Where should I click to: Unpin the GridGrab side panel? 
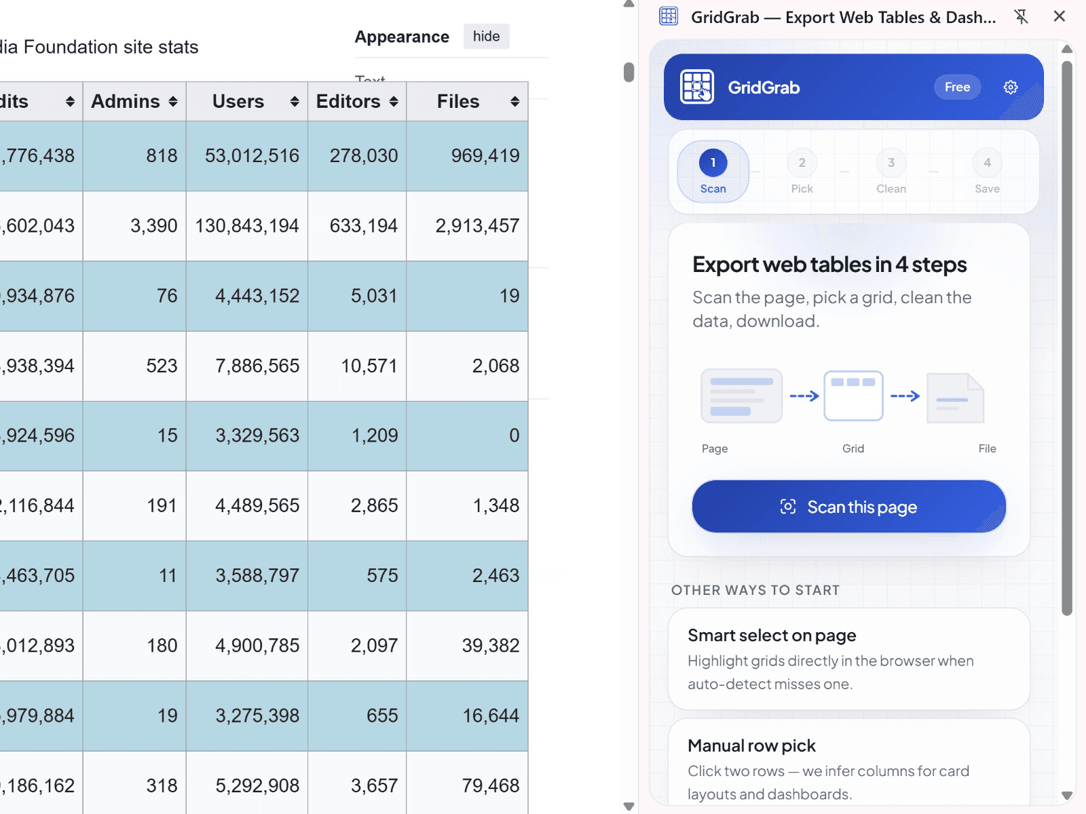1022,16
